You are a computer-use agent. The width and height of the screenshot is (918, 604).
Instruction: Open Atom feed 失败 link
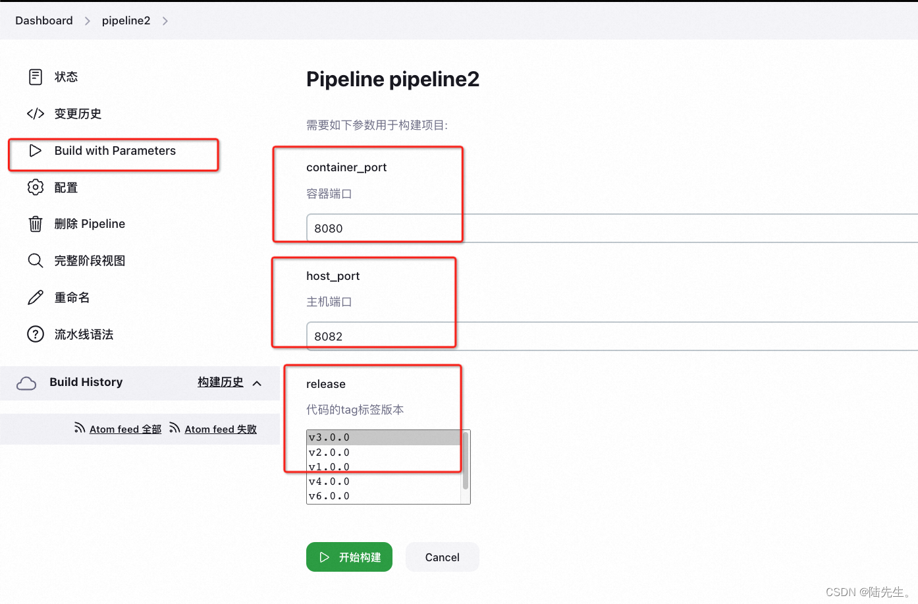(x=221, y=429)
